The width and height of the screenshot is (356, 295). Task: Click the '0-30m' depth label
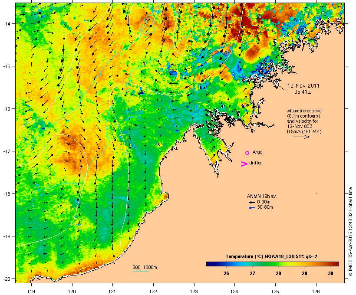pos(264,202)
